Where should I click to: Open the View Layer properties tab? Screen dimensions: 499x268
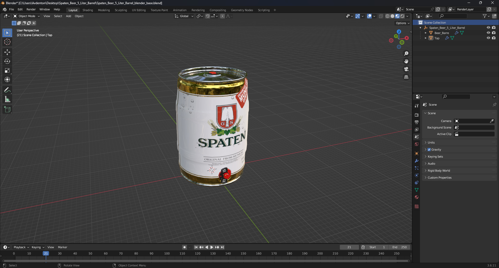pyautogui.click(x=417, y=129)
